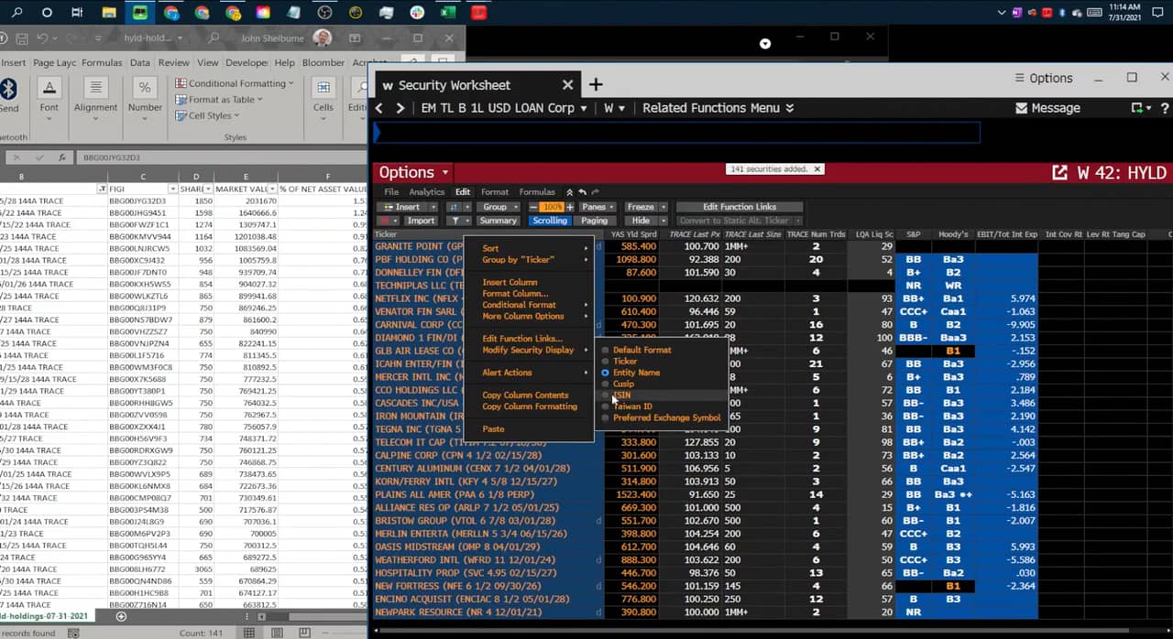The width and height of the screenshot is (1173, 639).
Task: Click the redo arrow in worksheet toolbar
Action: (x=596, y=192)
